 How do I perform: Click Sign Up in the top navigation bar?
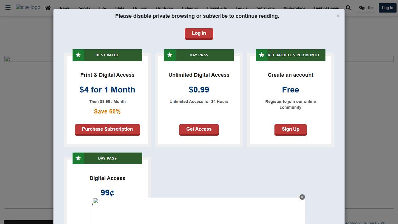coord(365,8)
